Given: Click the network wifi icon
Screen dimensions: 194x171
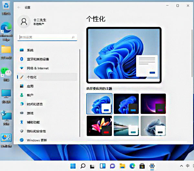Looking at the screenshot, I should point(22,68).
